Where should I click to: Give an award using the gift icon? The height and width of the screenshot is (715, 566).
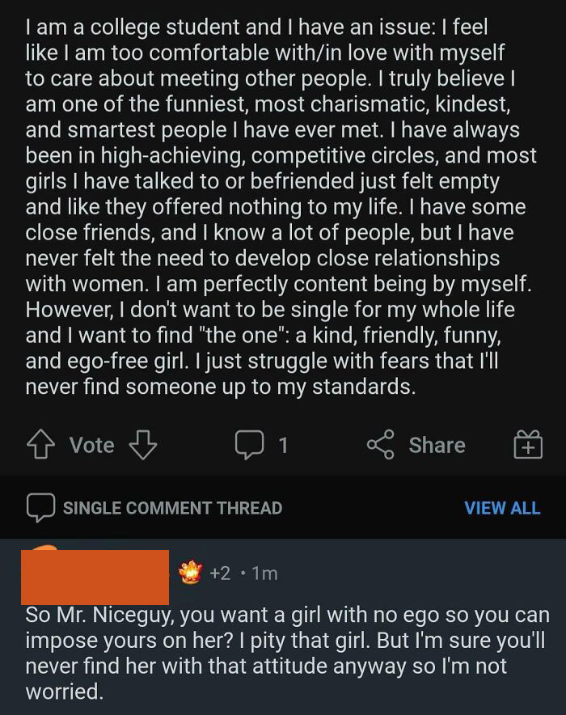pos(527,445)
